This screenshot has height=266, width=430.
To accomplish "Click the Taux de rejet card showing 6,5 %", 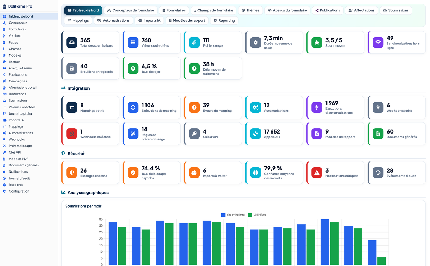I will pos(152,68).
